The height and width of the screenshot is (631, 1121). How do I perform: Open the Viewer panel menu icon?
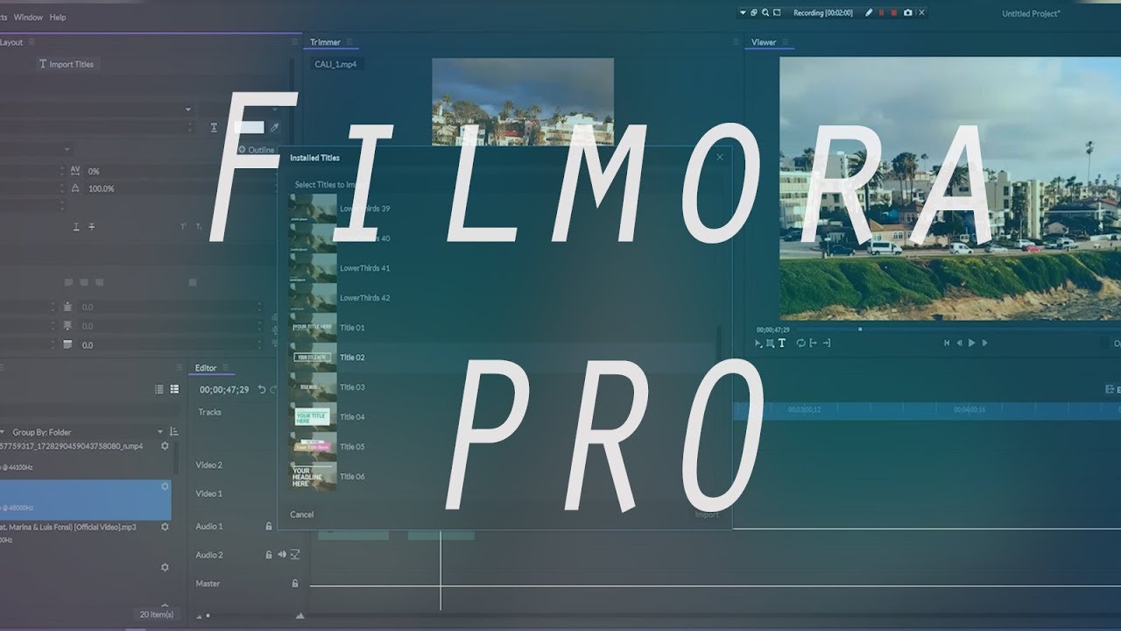786,42
